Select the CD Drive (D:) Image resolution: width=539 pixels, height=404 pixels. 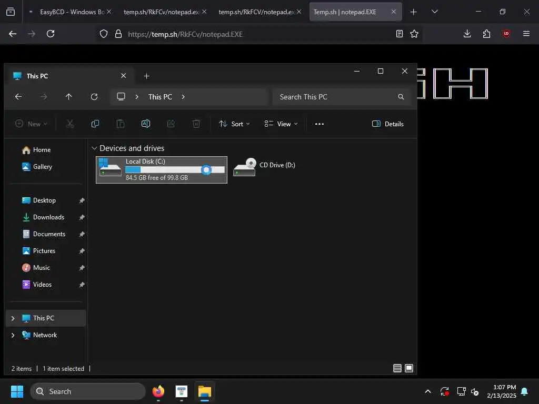[265, 167]
